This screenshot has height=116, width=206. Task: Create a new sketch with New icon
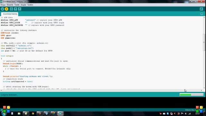[12, 9]
